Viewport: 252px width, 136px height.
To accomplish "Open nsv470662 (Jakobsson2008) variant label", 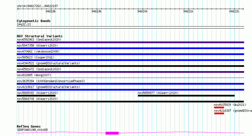I will (x=38, y=51).
